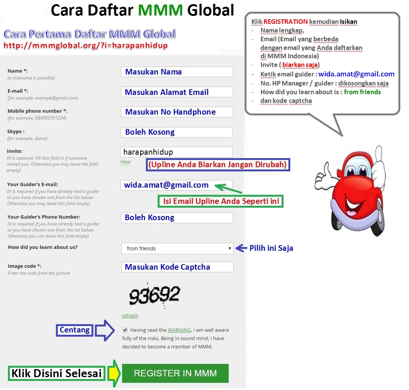Toggle the risk acknowledgment checkbox
Screen dimensions: 409x390
coord(125,329)
